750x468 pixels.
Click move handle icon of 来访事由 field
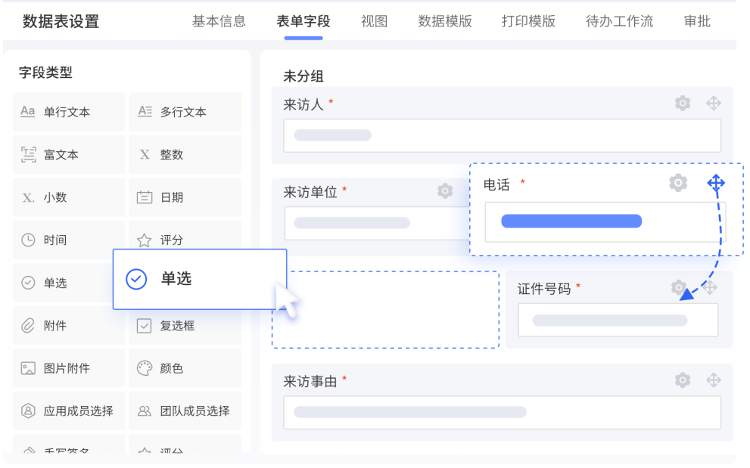(714, 380)
